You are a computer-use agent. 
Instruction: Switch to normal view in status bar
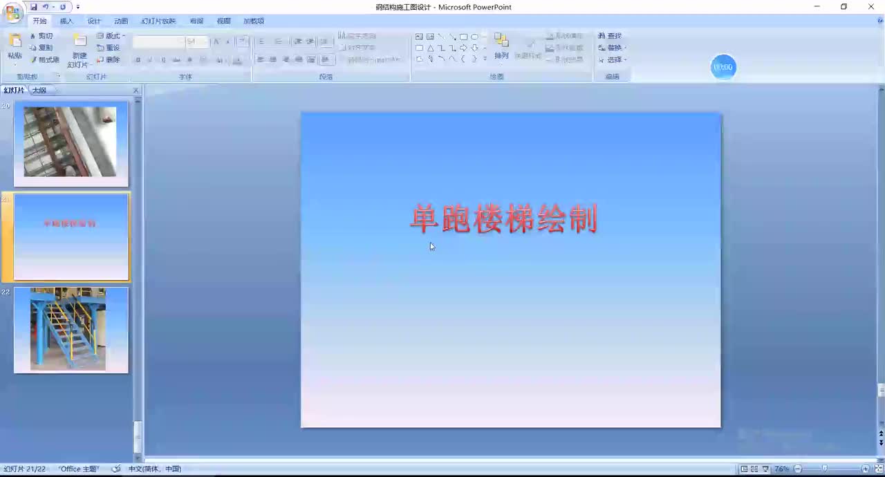[x=744, y=469]
